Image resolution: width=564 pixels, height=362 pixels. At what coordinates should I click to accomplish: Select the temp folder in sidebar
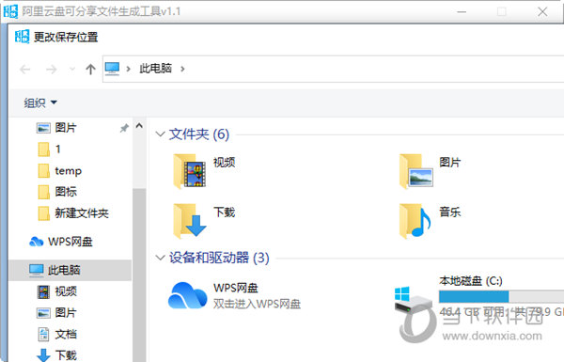60,170
